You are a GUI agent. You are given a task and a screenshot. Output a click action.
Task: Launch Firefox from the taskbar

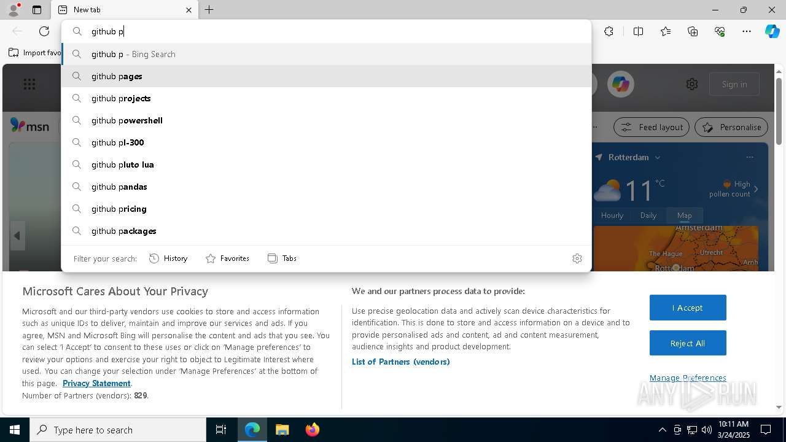tap(312, 430)
